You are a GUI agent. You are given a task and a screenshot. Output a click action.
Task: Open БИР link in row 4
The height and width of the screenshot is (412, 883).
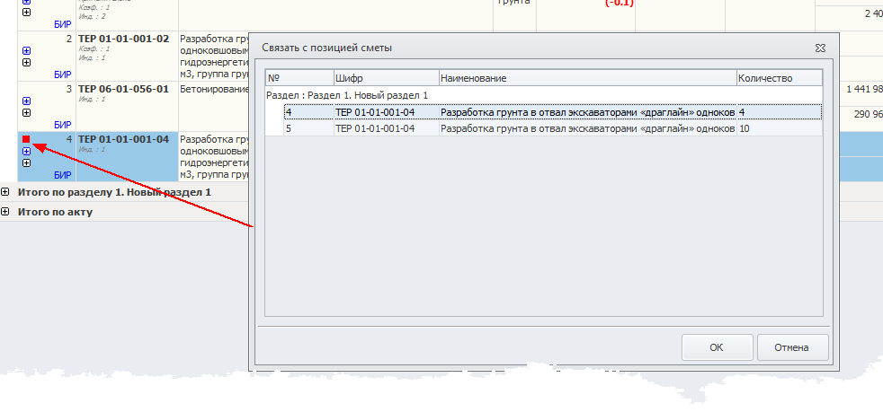point(62,175)
